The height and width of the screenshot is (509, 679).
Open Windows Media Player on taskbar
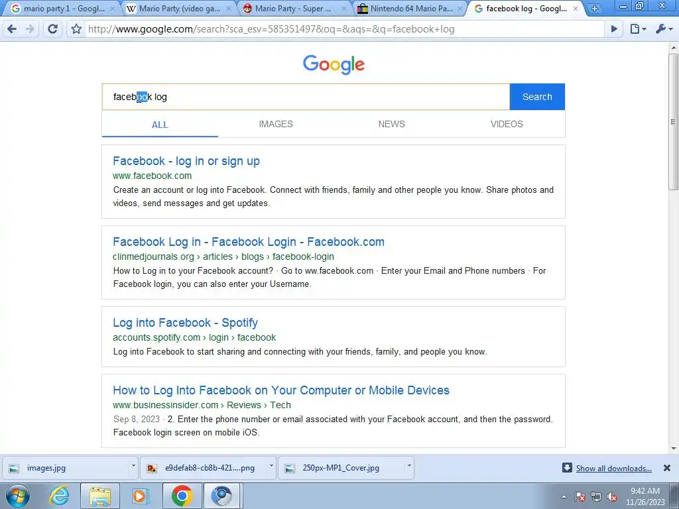pos(139,496)
